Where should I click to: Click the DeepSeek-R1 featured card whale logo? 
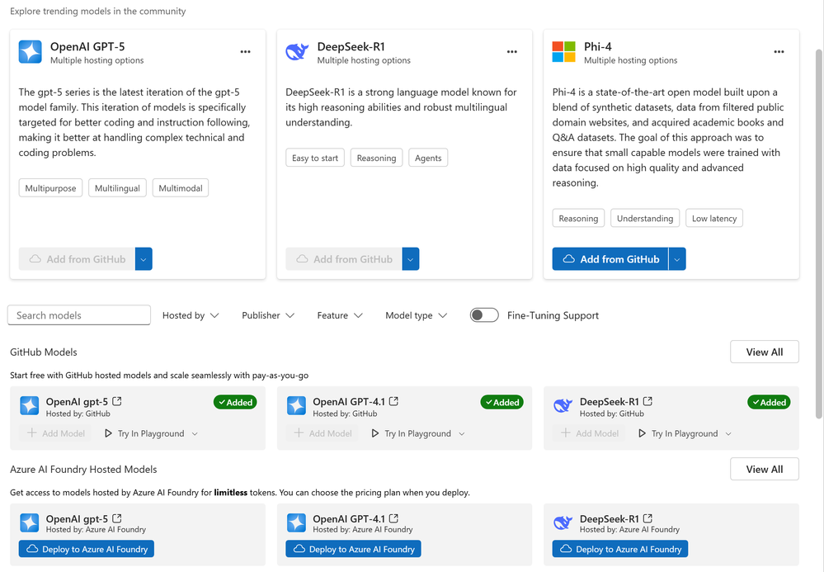click(297, 52)
